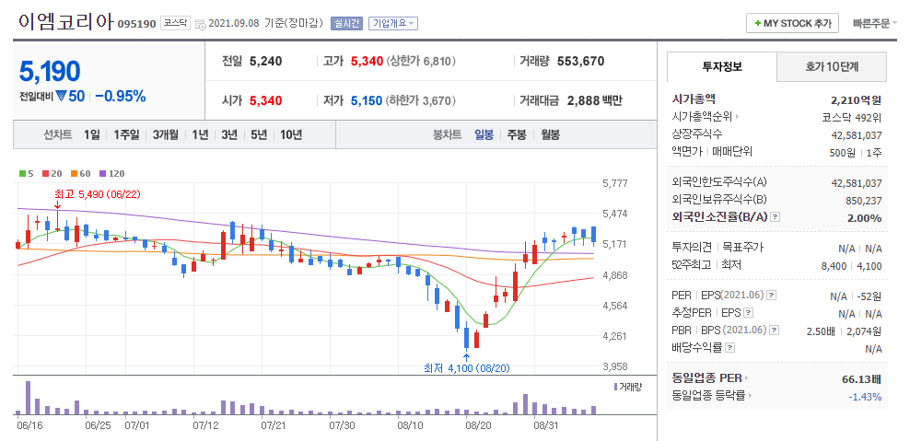Click the orange 60-day moving average legend
910x441 pixels.
(x=81, y=173)
